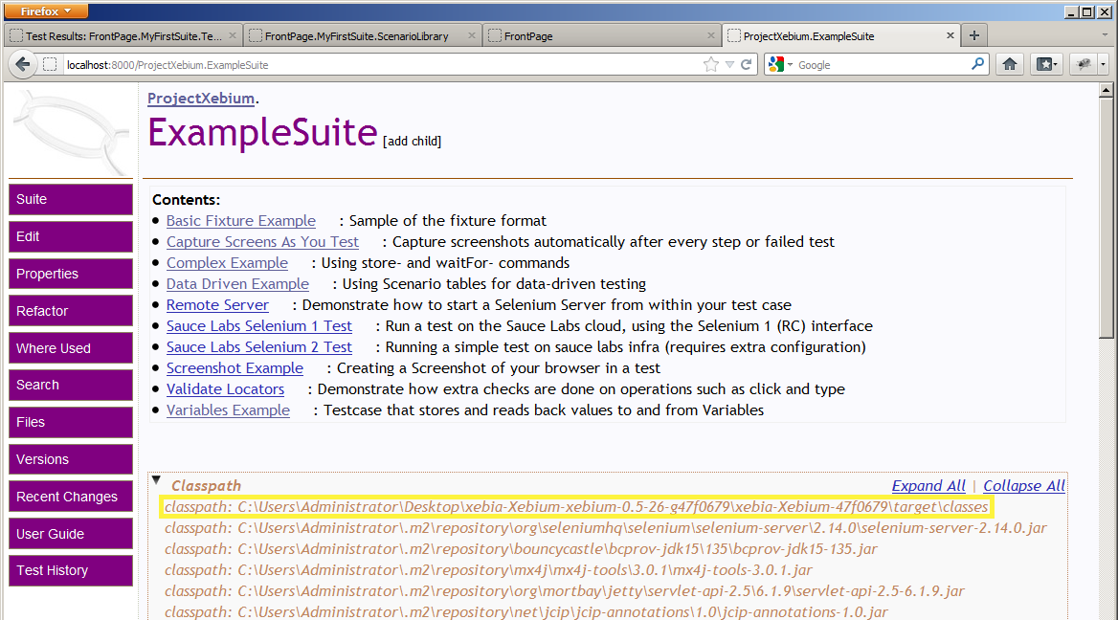Open the ProjectXebium parent page link
The width and height of the screenshot is (1118, 620).
pyautogui.click(x=201, y=99)
